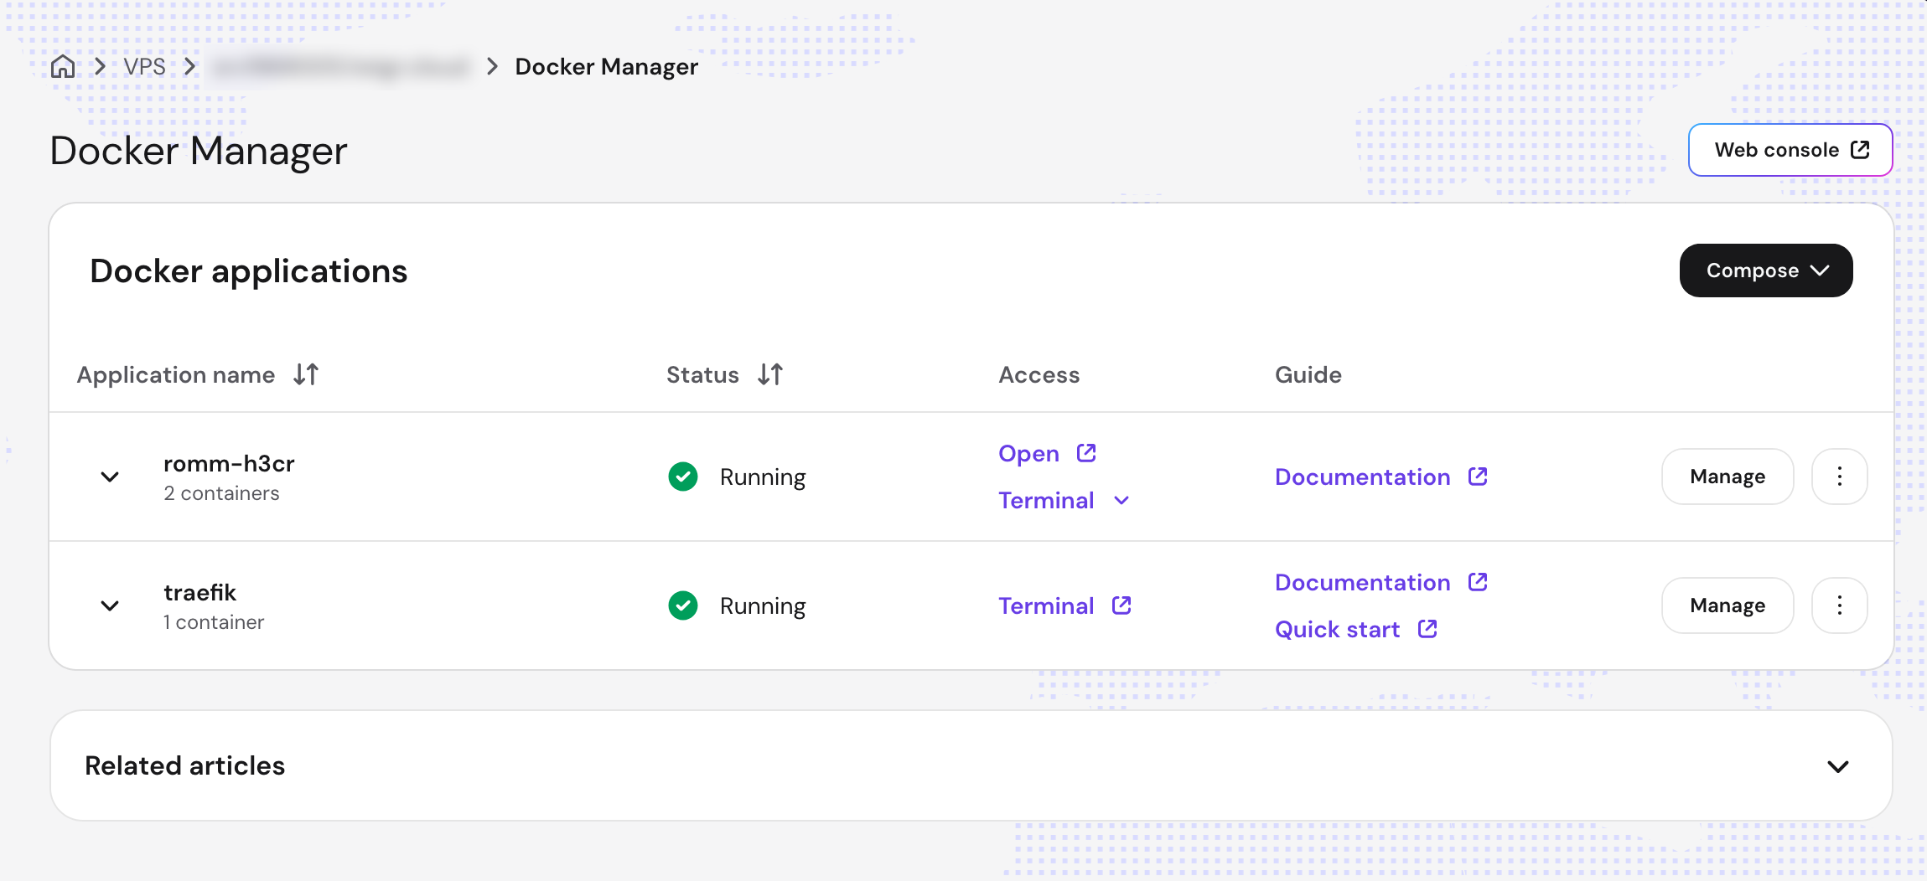This screenshot has height=881, width=1927.
Task: Click the Open link for romm-h3cr
Action: [1048, 453]
